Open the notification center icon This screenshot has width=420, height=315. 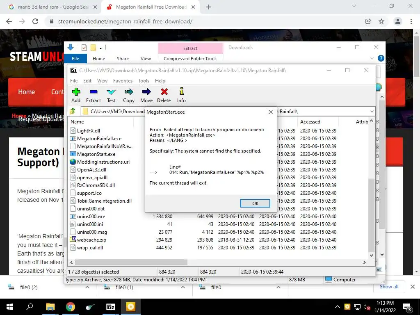(407, 307)
